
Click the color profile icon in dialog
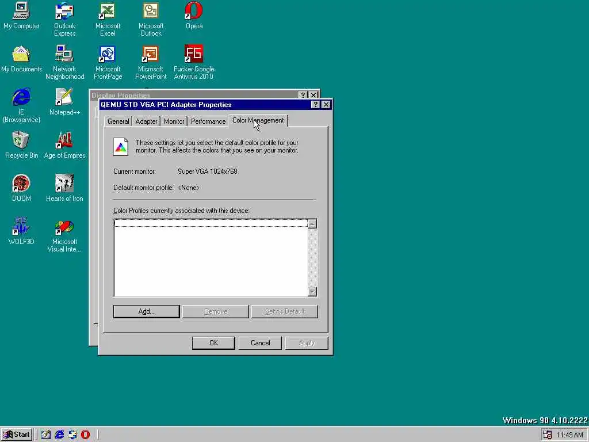click(x=121, y=147)
